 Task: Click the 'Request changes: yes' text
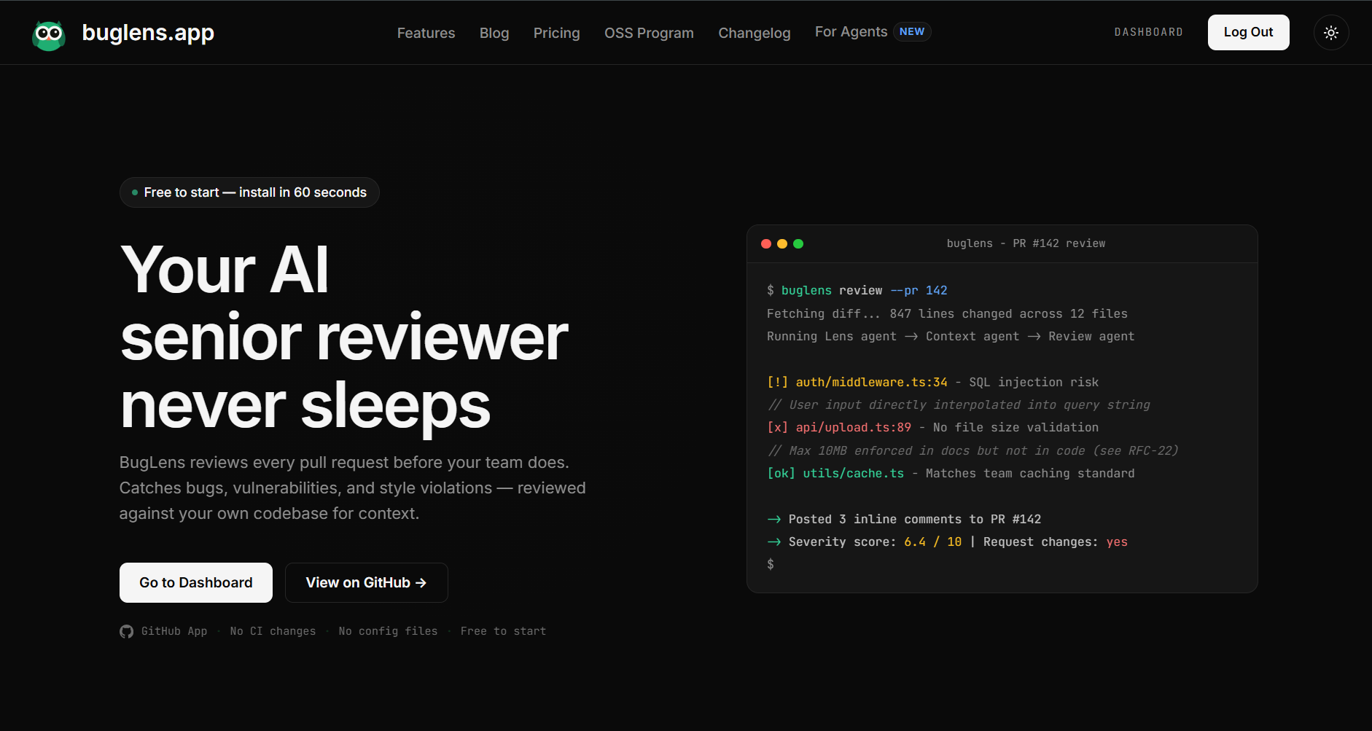click(1056, 542)
